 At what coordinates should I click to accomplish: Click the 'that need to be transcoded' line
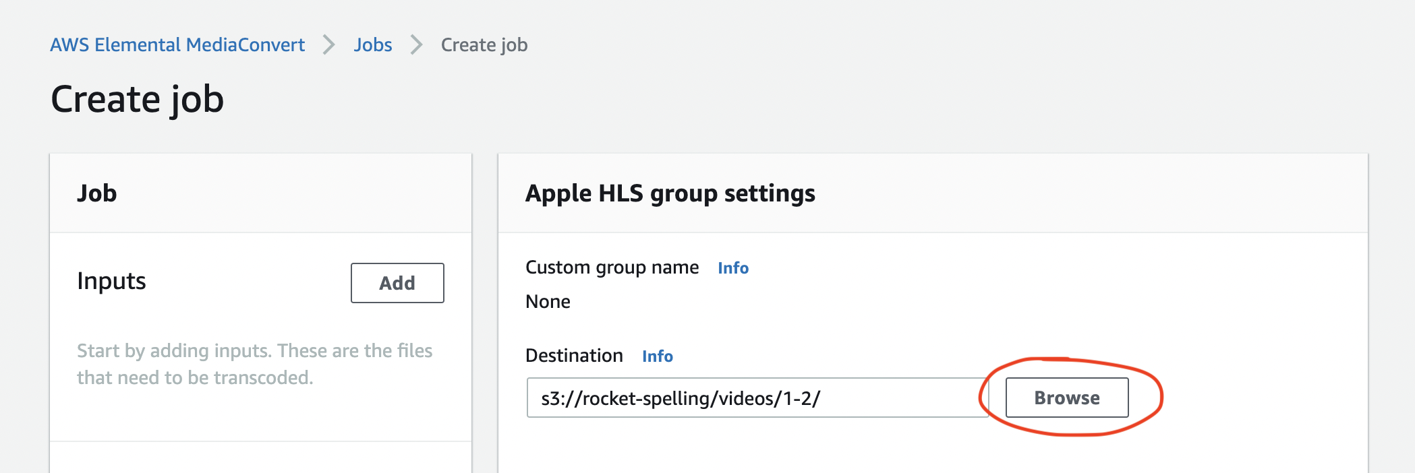(x=195, y=377)
